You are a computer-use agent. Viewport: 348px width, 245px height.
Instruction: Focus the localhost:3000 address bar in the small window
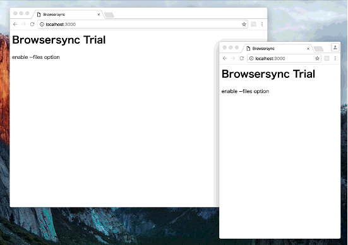coord(284,58)
